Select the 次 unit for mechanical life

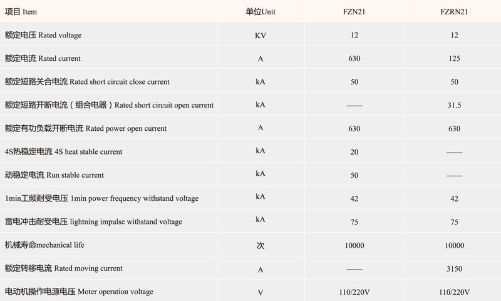[x=261, y=245]
